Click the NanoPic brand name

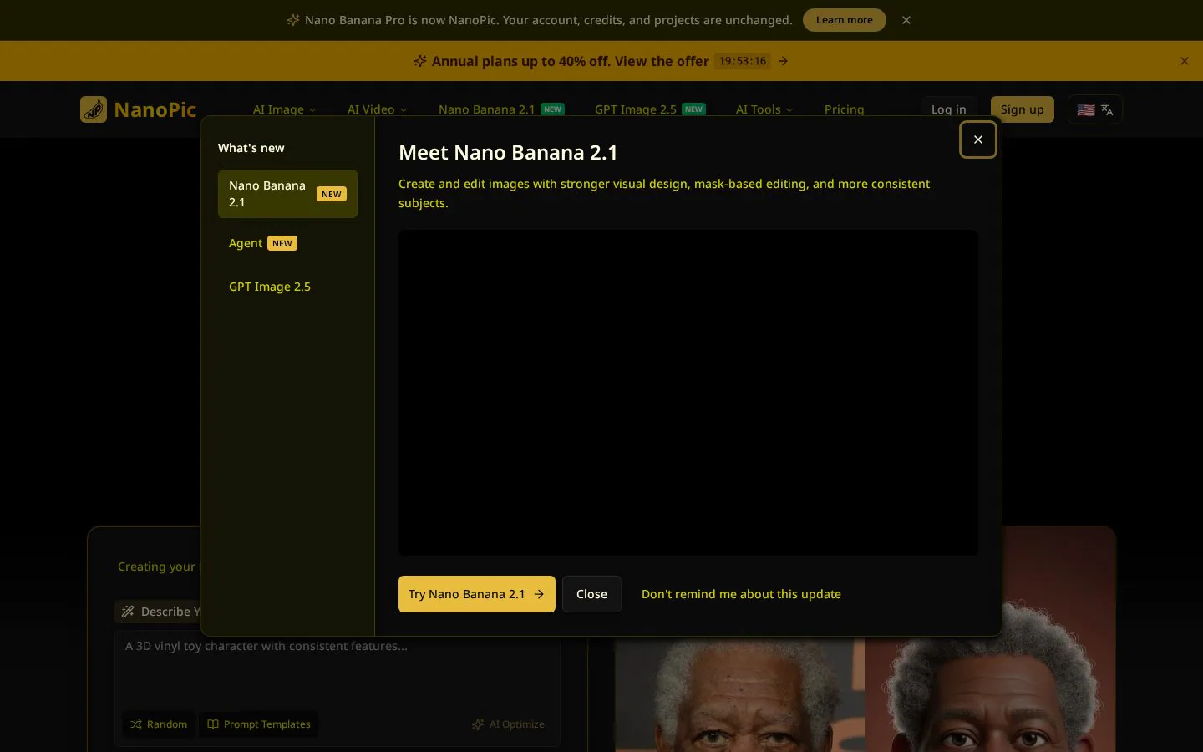click(x=155, y=109)
